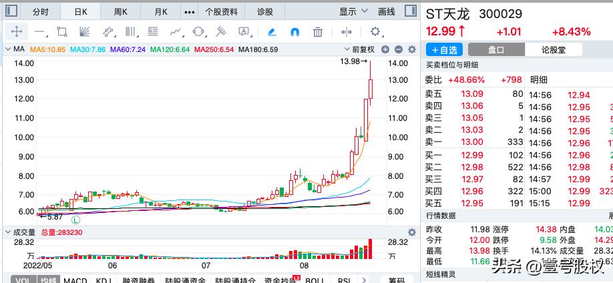Click the minus icon in the MA bar

(x=399, y=49)
